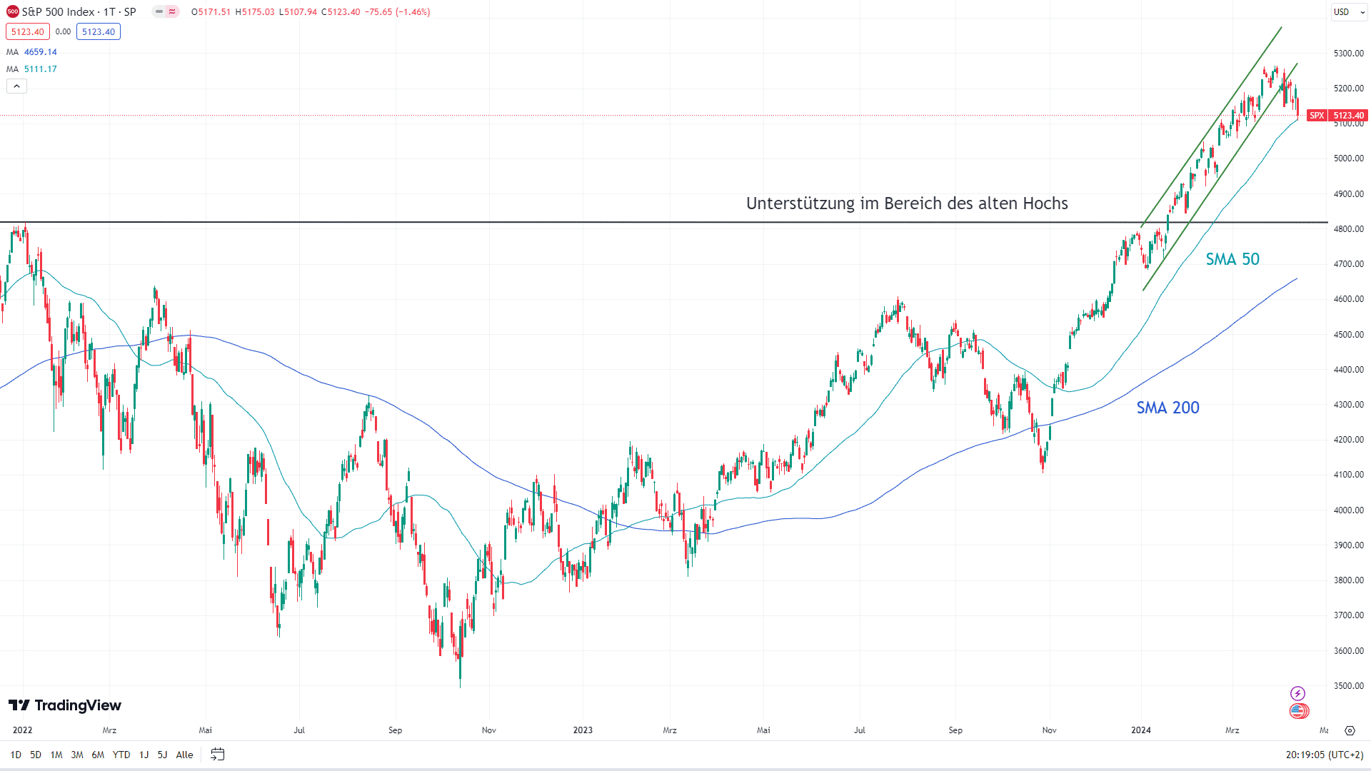Click the 20:19:05 (UTC+2) timezone clock
The height and width of the screenshot is (771, 1371).
click(x=1325, y=755)
